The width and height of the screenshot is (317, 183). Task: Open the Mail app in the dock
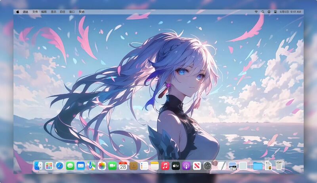click(81, 166)
